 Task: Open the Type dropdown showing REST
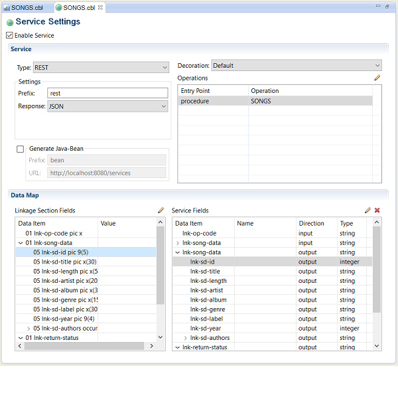(101, 67)
